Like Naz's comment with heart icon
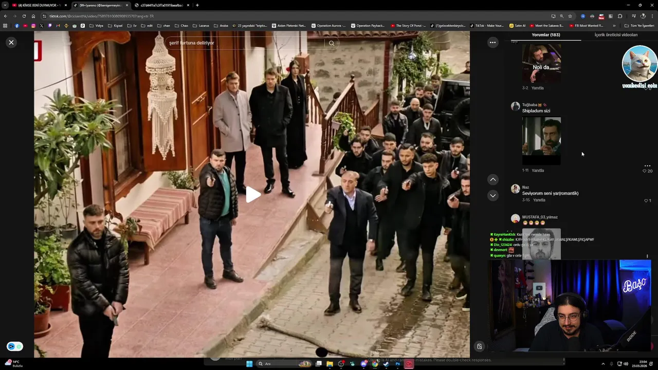 coord(646,200)
